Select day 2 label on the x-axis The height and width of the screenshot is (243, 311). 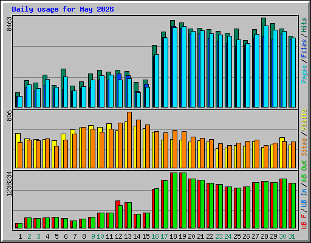tap(29, 236)
